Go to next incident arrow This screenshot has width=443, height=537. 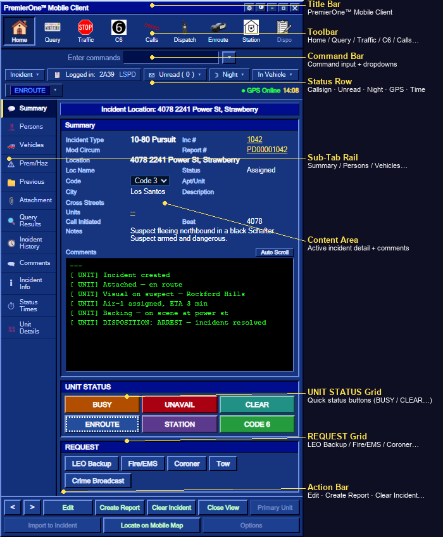tap(32, 508)
